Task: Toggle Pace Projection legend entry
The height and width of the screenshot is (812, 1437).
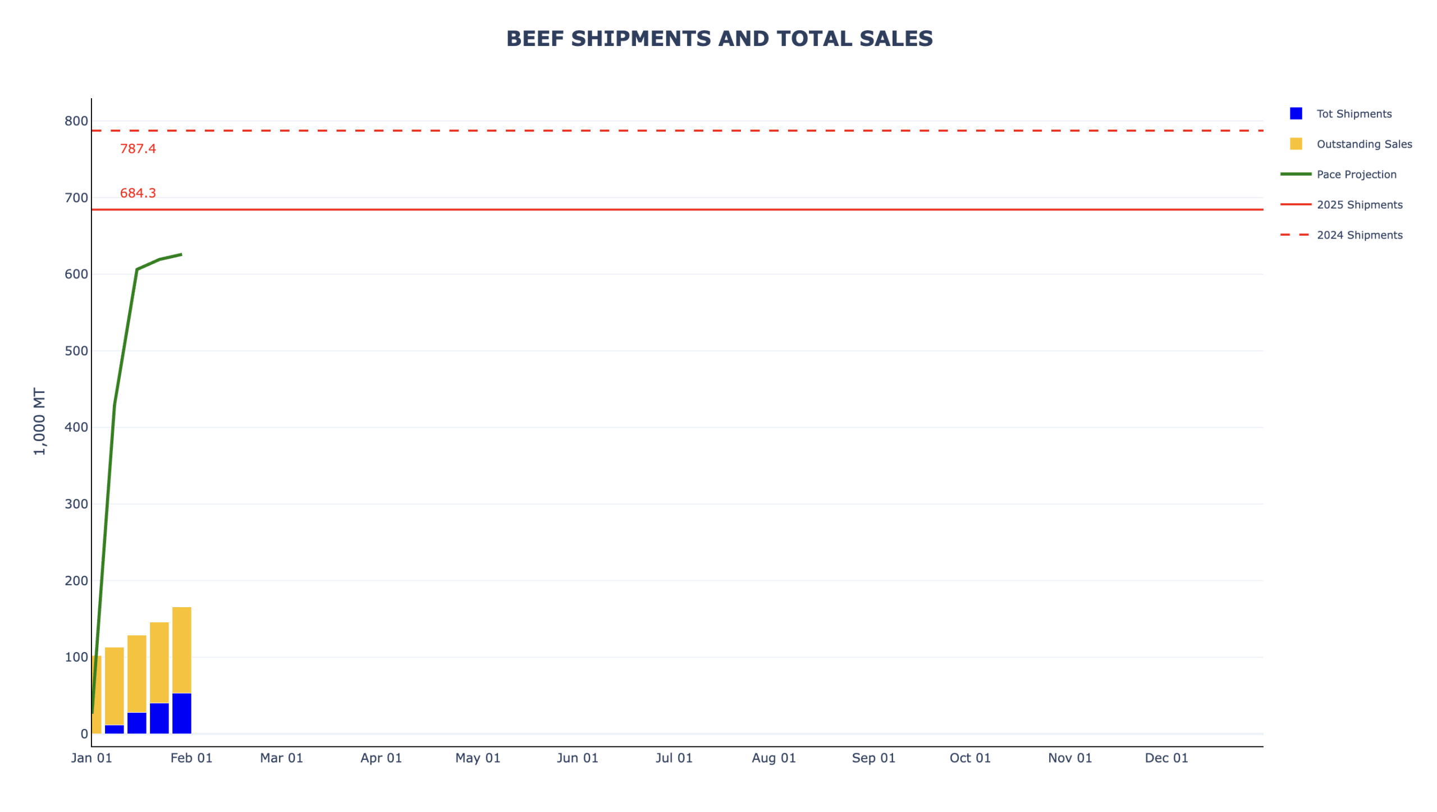Action: 1356,175
